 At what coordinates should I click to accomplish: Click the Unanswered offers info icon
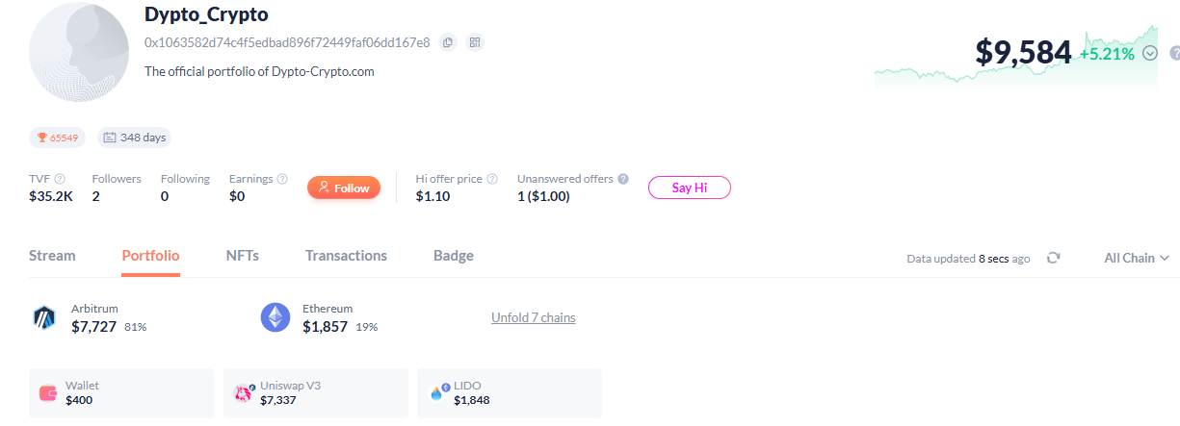pyautogui.click(x=623, y=179)
